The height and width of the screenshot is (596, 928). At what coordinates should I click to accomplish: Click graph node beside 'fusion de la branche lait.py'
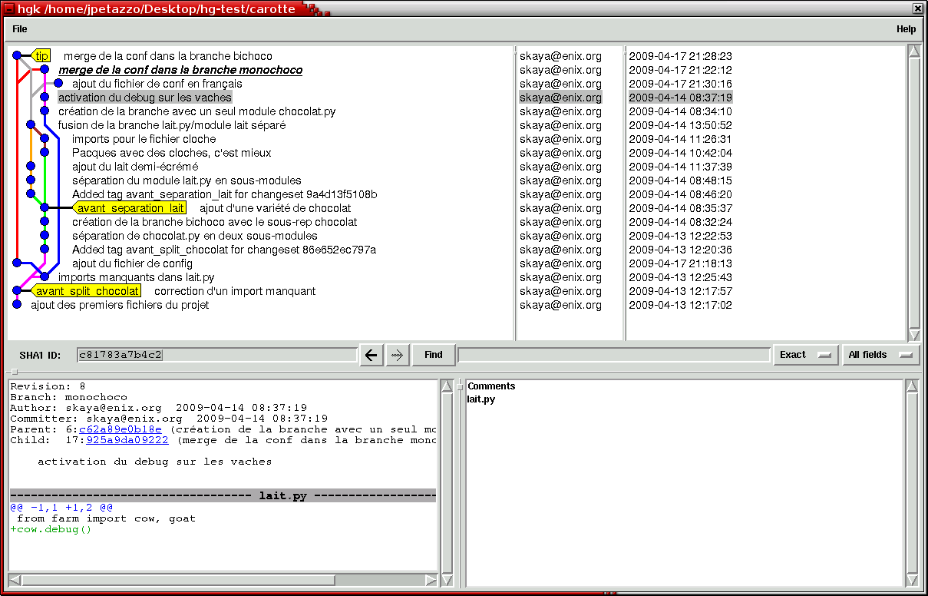(31, 125)
